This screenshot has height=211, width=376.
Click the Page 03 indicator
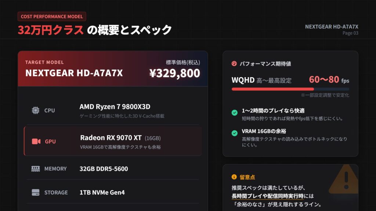coord(350,33)
